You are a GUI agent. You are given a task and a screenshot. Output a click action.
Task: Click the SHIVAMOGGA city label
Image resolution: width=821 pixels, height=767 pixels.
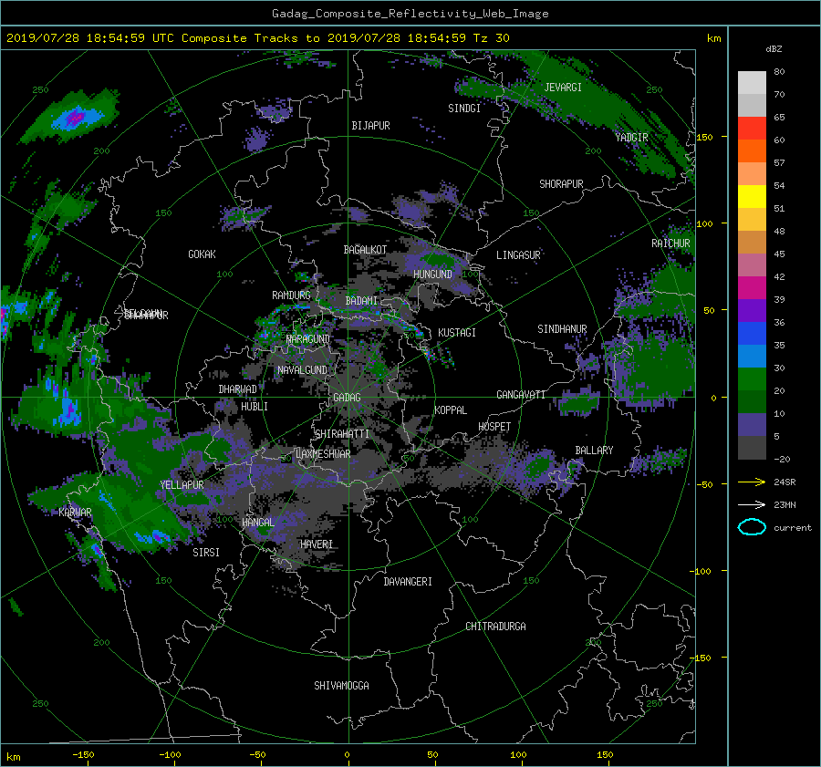pos(341,686)
